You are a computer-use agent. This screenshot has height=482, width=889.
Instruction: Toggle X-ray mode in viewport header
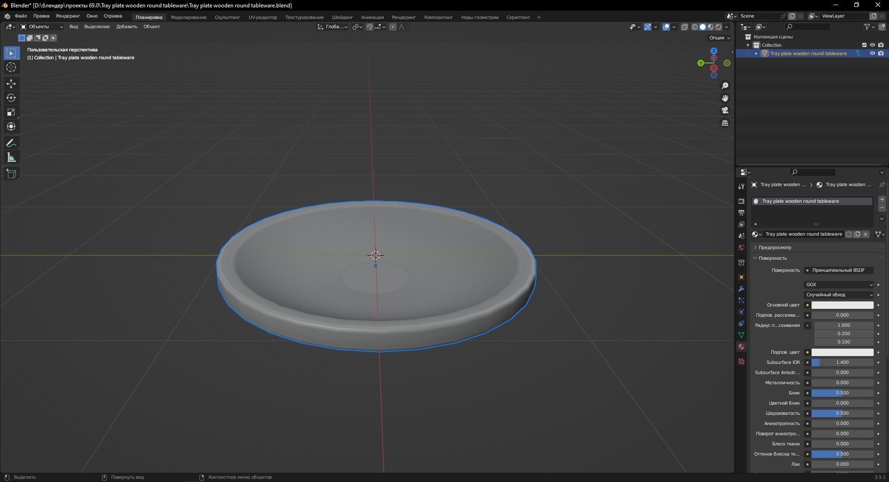click(685, 27)
